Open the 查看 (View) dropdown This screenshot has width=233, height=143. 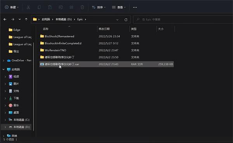tap(119, 7)
